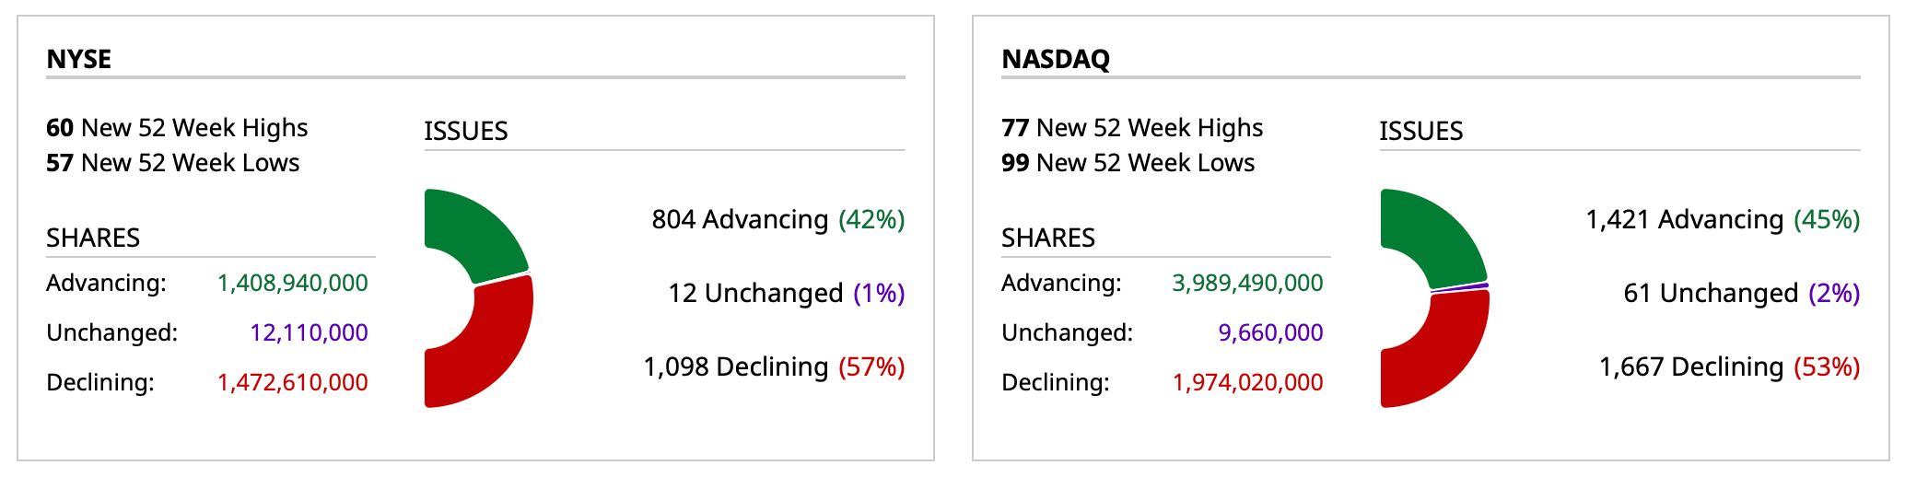The width and height of the screenshot is (1905, 477).
Task: Click the NASDAQ panel heading
Action: click(x=1056, y=59)
